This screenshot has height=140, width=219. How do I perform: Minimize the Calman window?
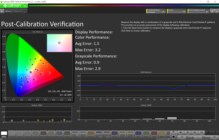click(x=201, y=2)
